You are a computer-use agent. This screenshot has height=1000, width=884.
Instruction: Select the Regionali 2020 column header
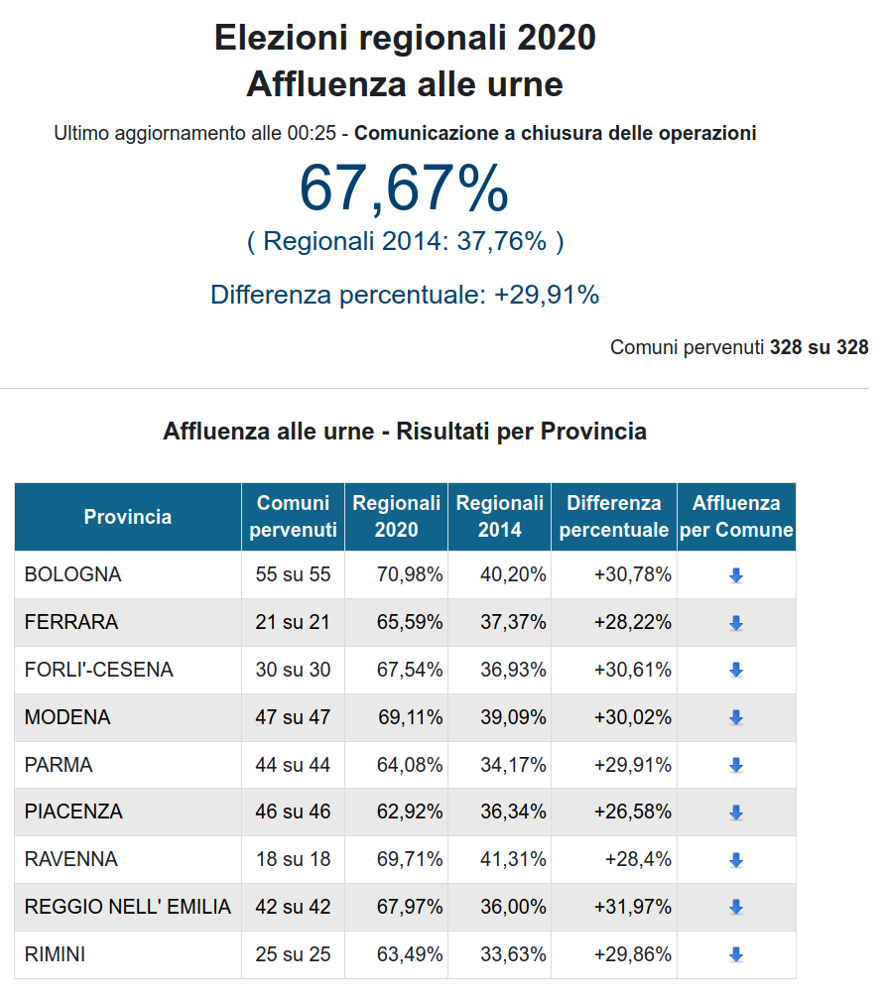point(397,517)
